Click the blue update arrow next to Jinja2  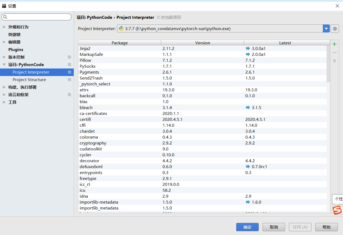tap(247, 48)
